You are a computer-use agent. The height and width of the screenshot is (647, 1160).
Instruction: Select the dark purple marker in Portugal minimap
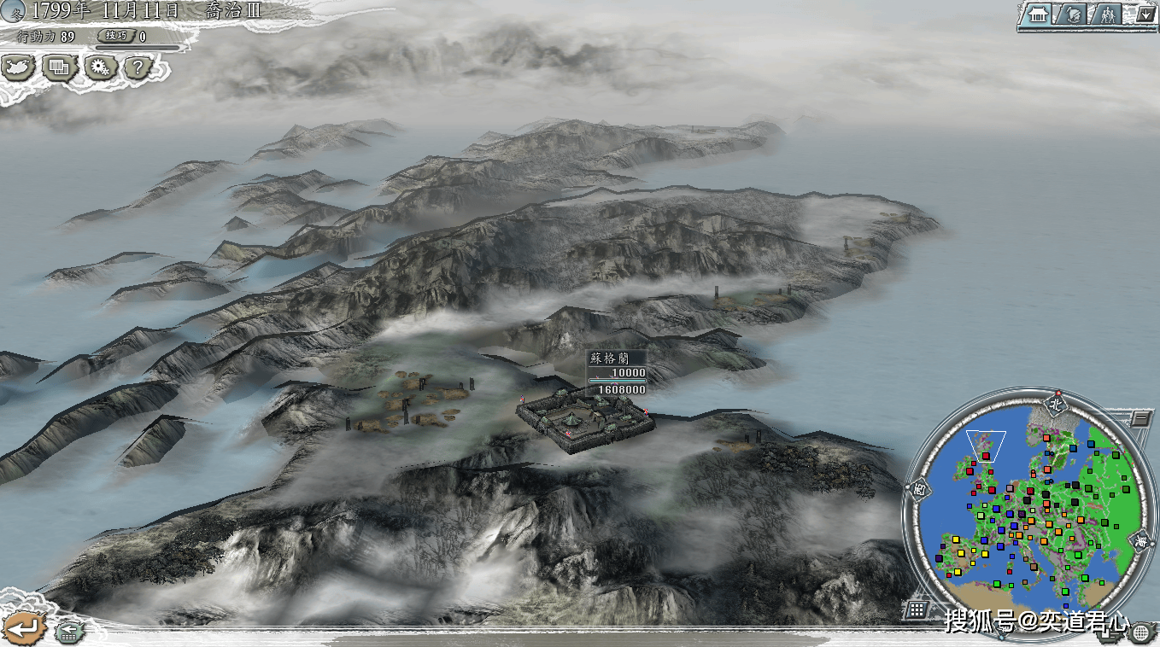tap(939, 559)
